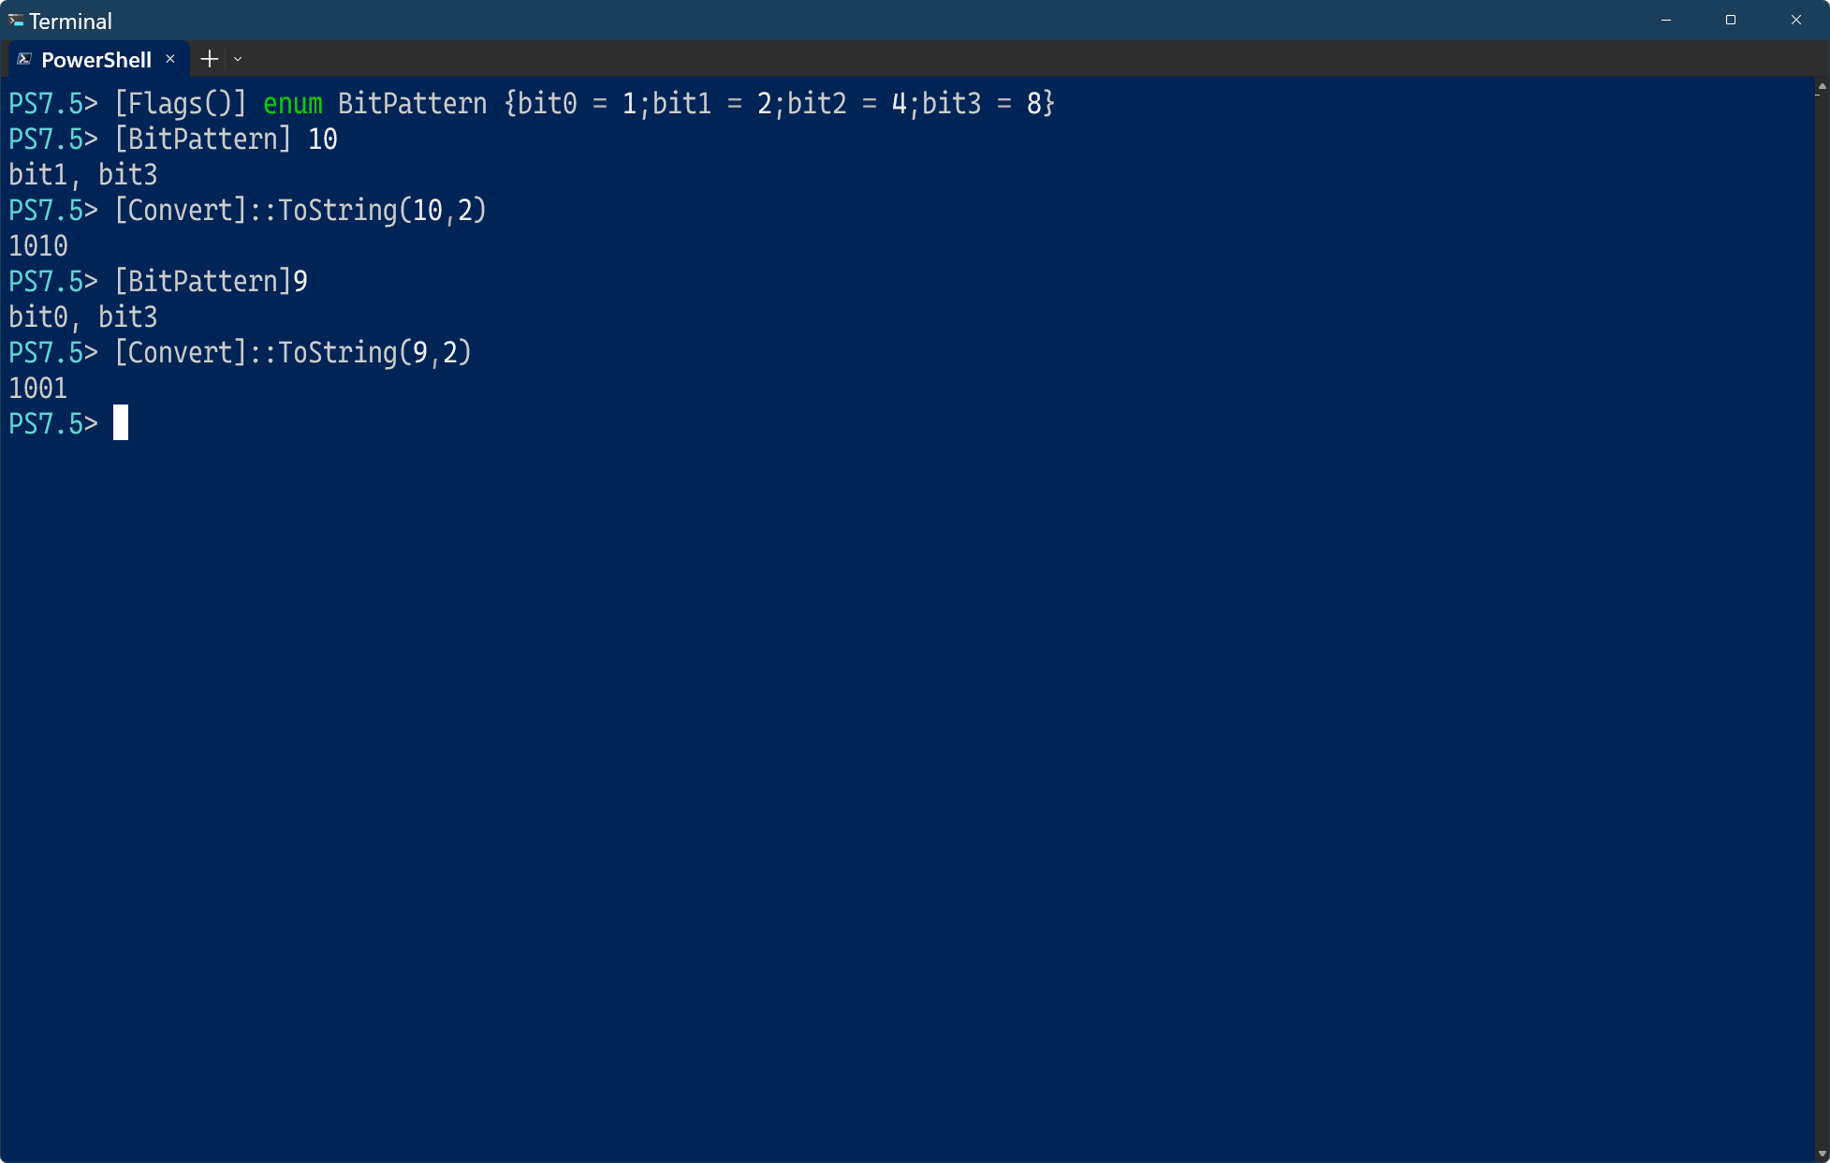Minimize the Terminal window
The width and height of the screenshot is (1830, 1163).
click(x=1666, y=20)
